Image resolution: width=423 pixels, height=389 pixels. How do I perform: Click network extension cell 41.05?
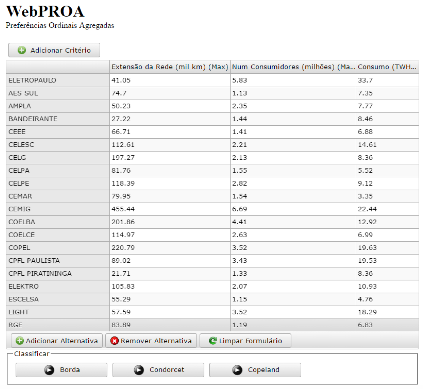[170, 80]
